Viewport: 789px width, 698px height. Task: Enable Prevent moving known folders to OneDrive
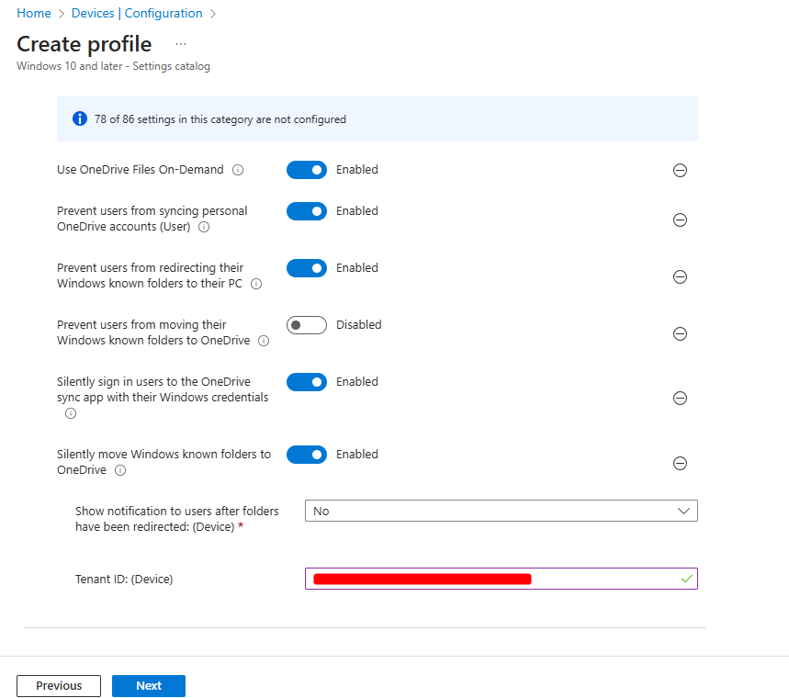pyautogui.click(x=307, y=325)
